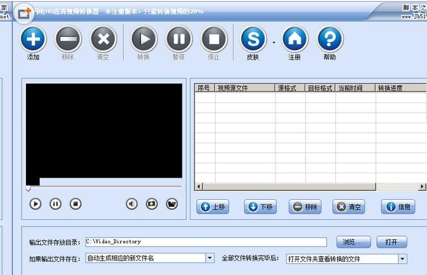Viewport: 427px width, 275px height.
Task: Click the file list's right scroll arrow
Action: [422, 186]
